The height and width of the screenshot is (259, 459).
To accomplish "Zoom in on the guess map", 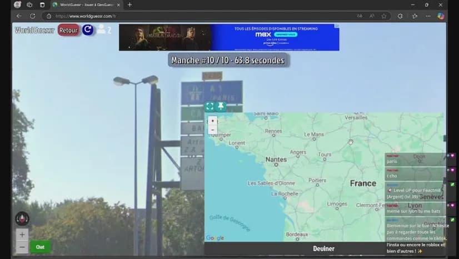I will (212, 121).
